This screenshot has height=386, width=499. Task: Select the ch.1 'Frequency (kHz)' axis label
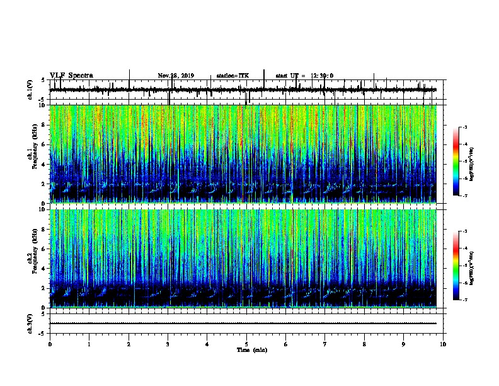click(35, 147)
